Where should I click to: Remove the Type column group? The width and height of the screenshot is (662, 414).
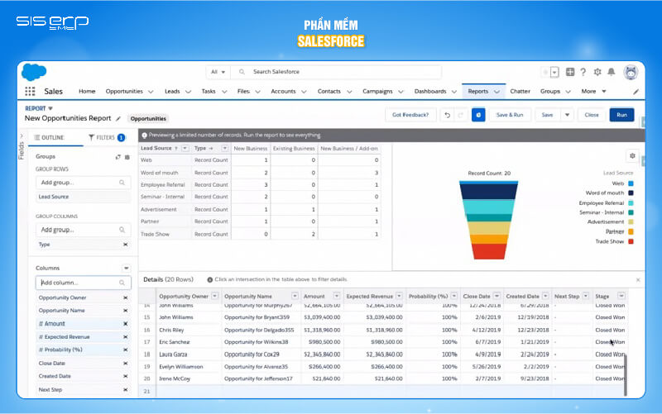pos(126,245)
